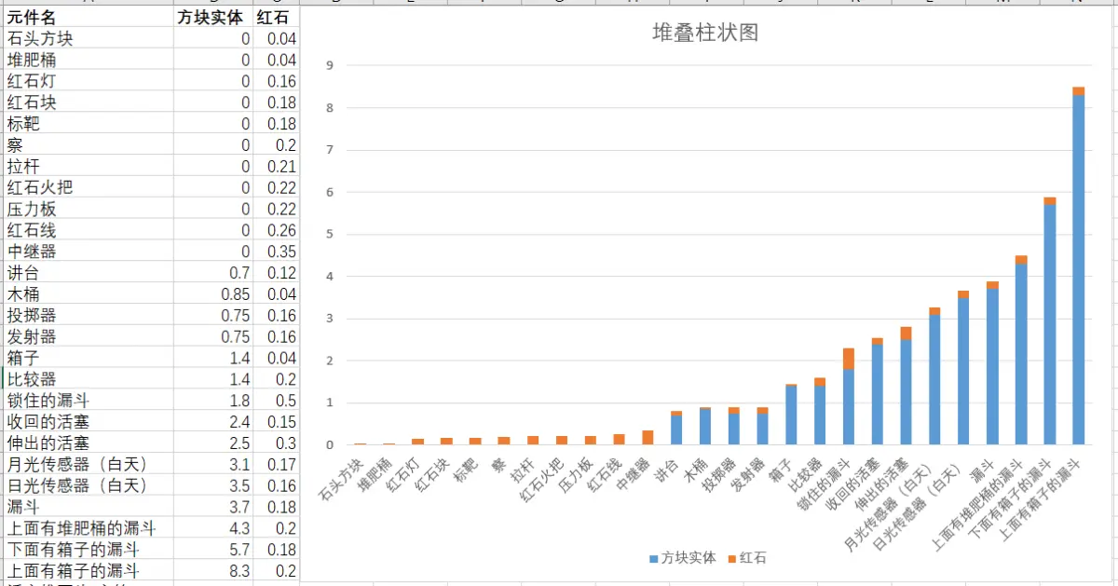This screenshot has width=1118, height=586.
Task: Select the 0.7 value in the 讲台 row
Action: coord(213,273)
